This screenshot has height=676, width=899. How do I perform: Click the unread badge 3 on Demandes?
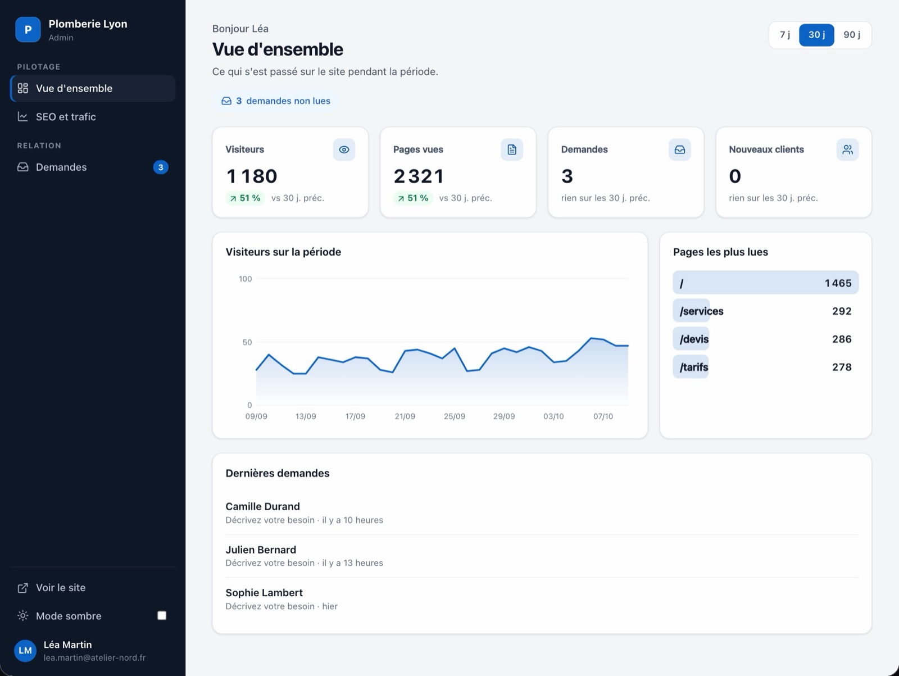(161, 167)
